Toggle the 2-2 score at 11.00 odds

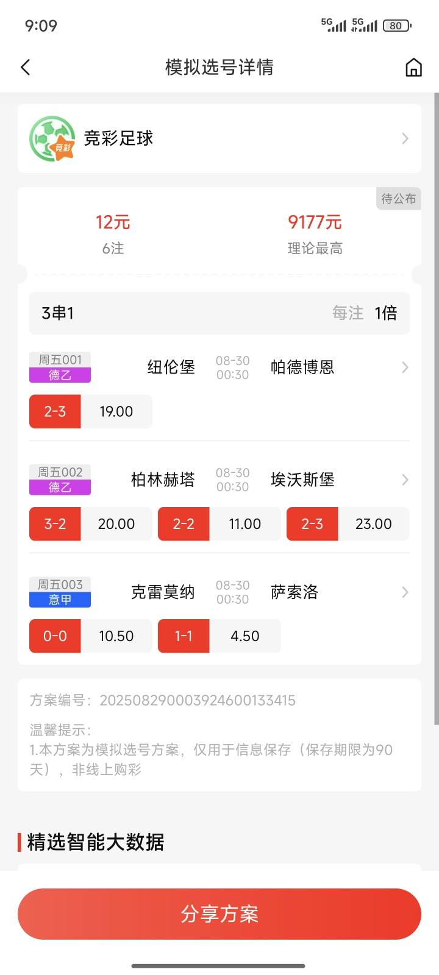(220, 523)
